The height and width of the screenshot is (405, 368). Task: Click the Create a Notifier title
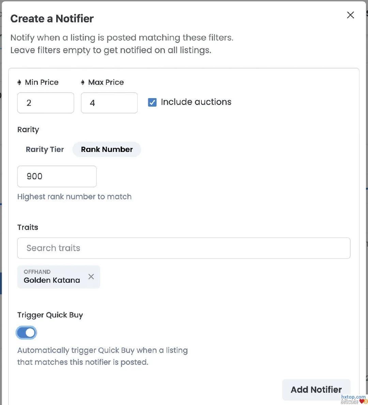click(x=52, y=19)
